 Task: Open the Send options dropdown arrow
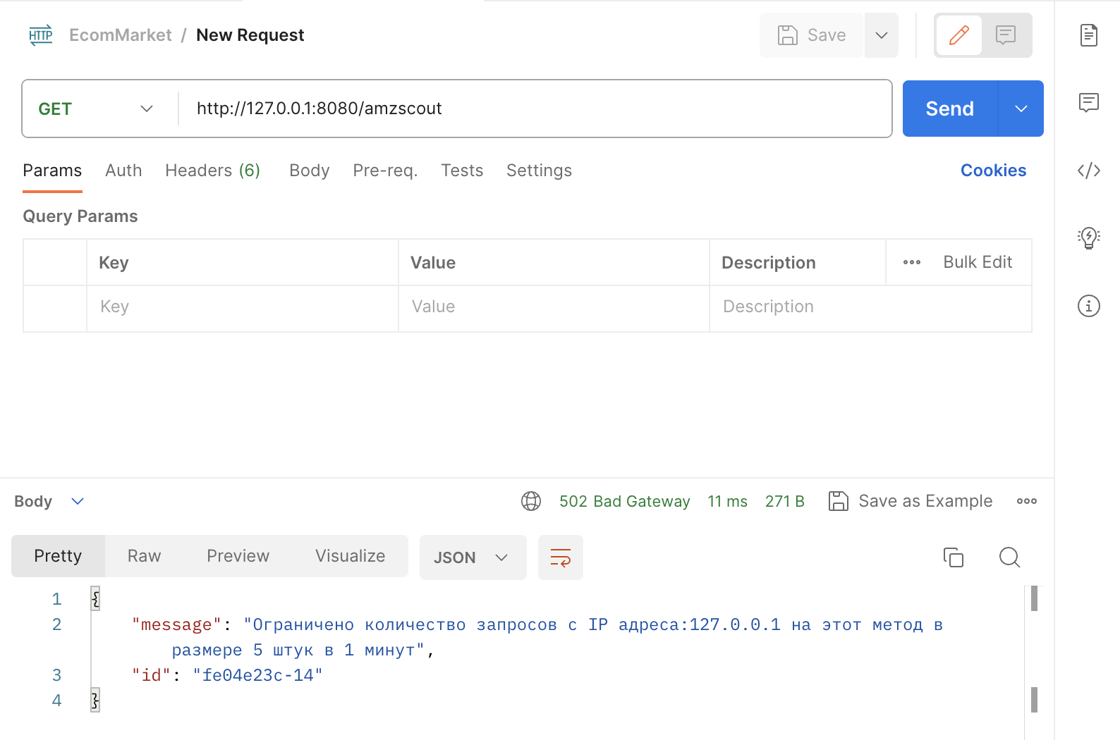coord(1021,109)
